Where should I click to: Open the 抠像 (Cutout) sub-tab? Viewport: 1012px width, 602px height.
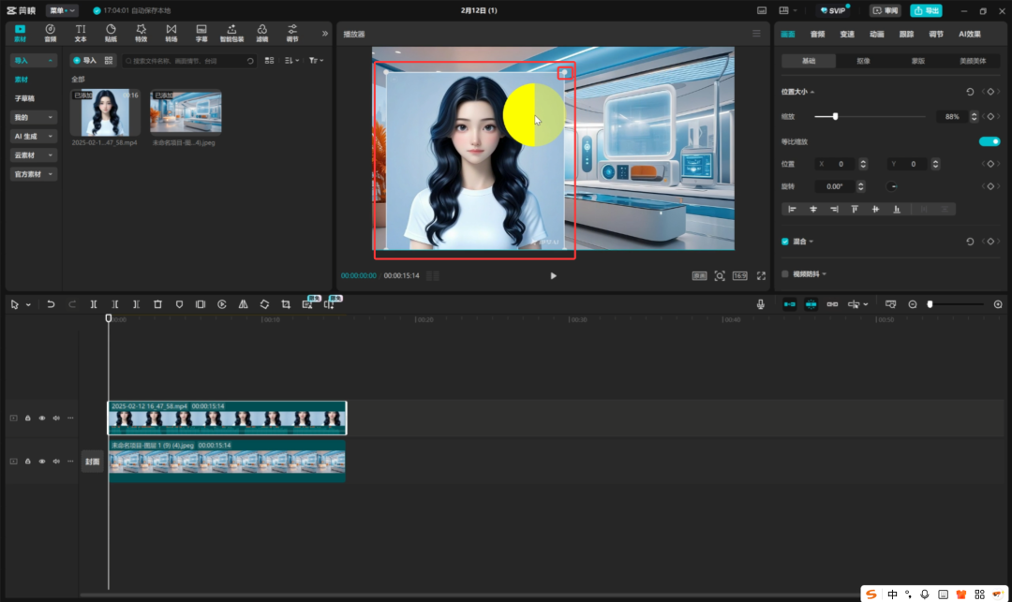pos(863,61)
